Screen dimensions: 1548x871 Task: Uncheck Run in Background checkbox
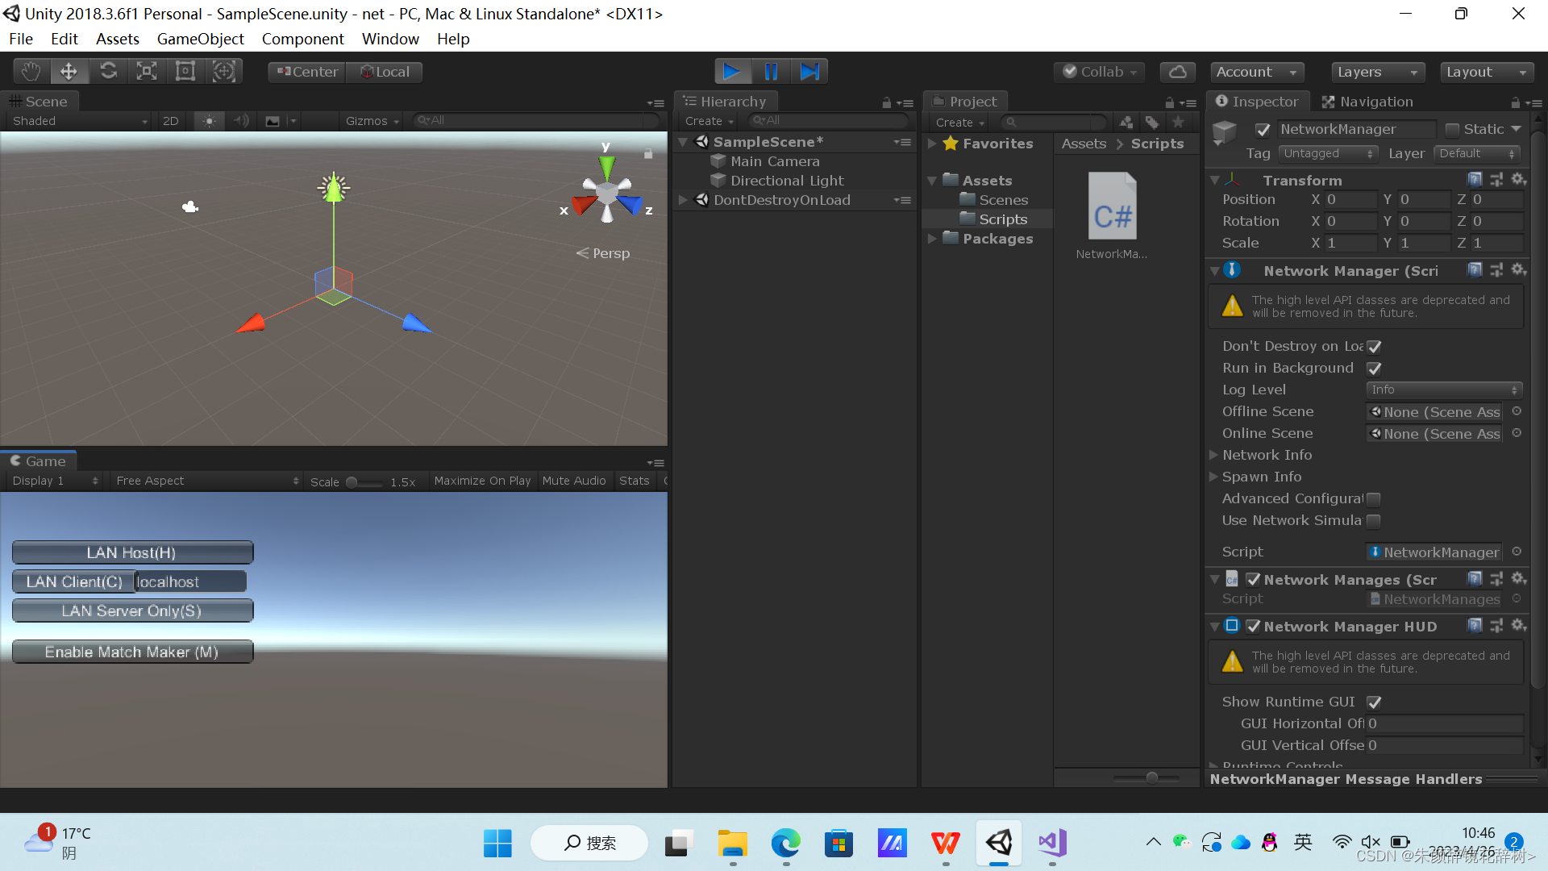1375,369
